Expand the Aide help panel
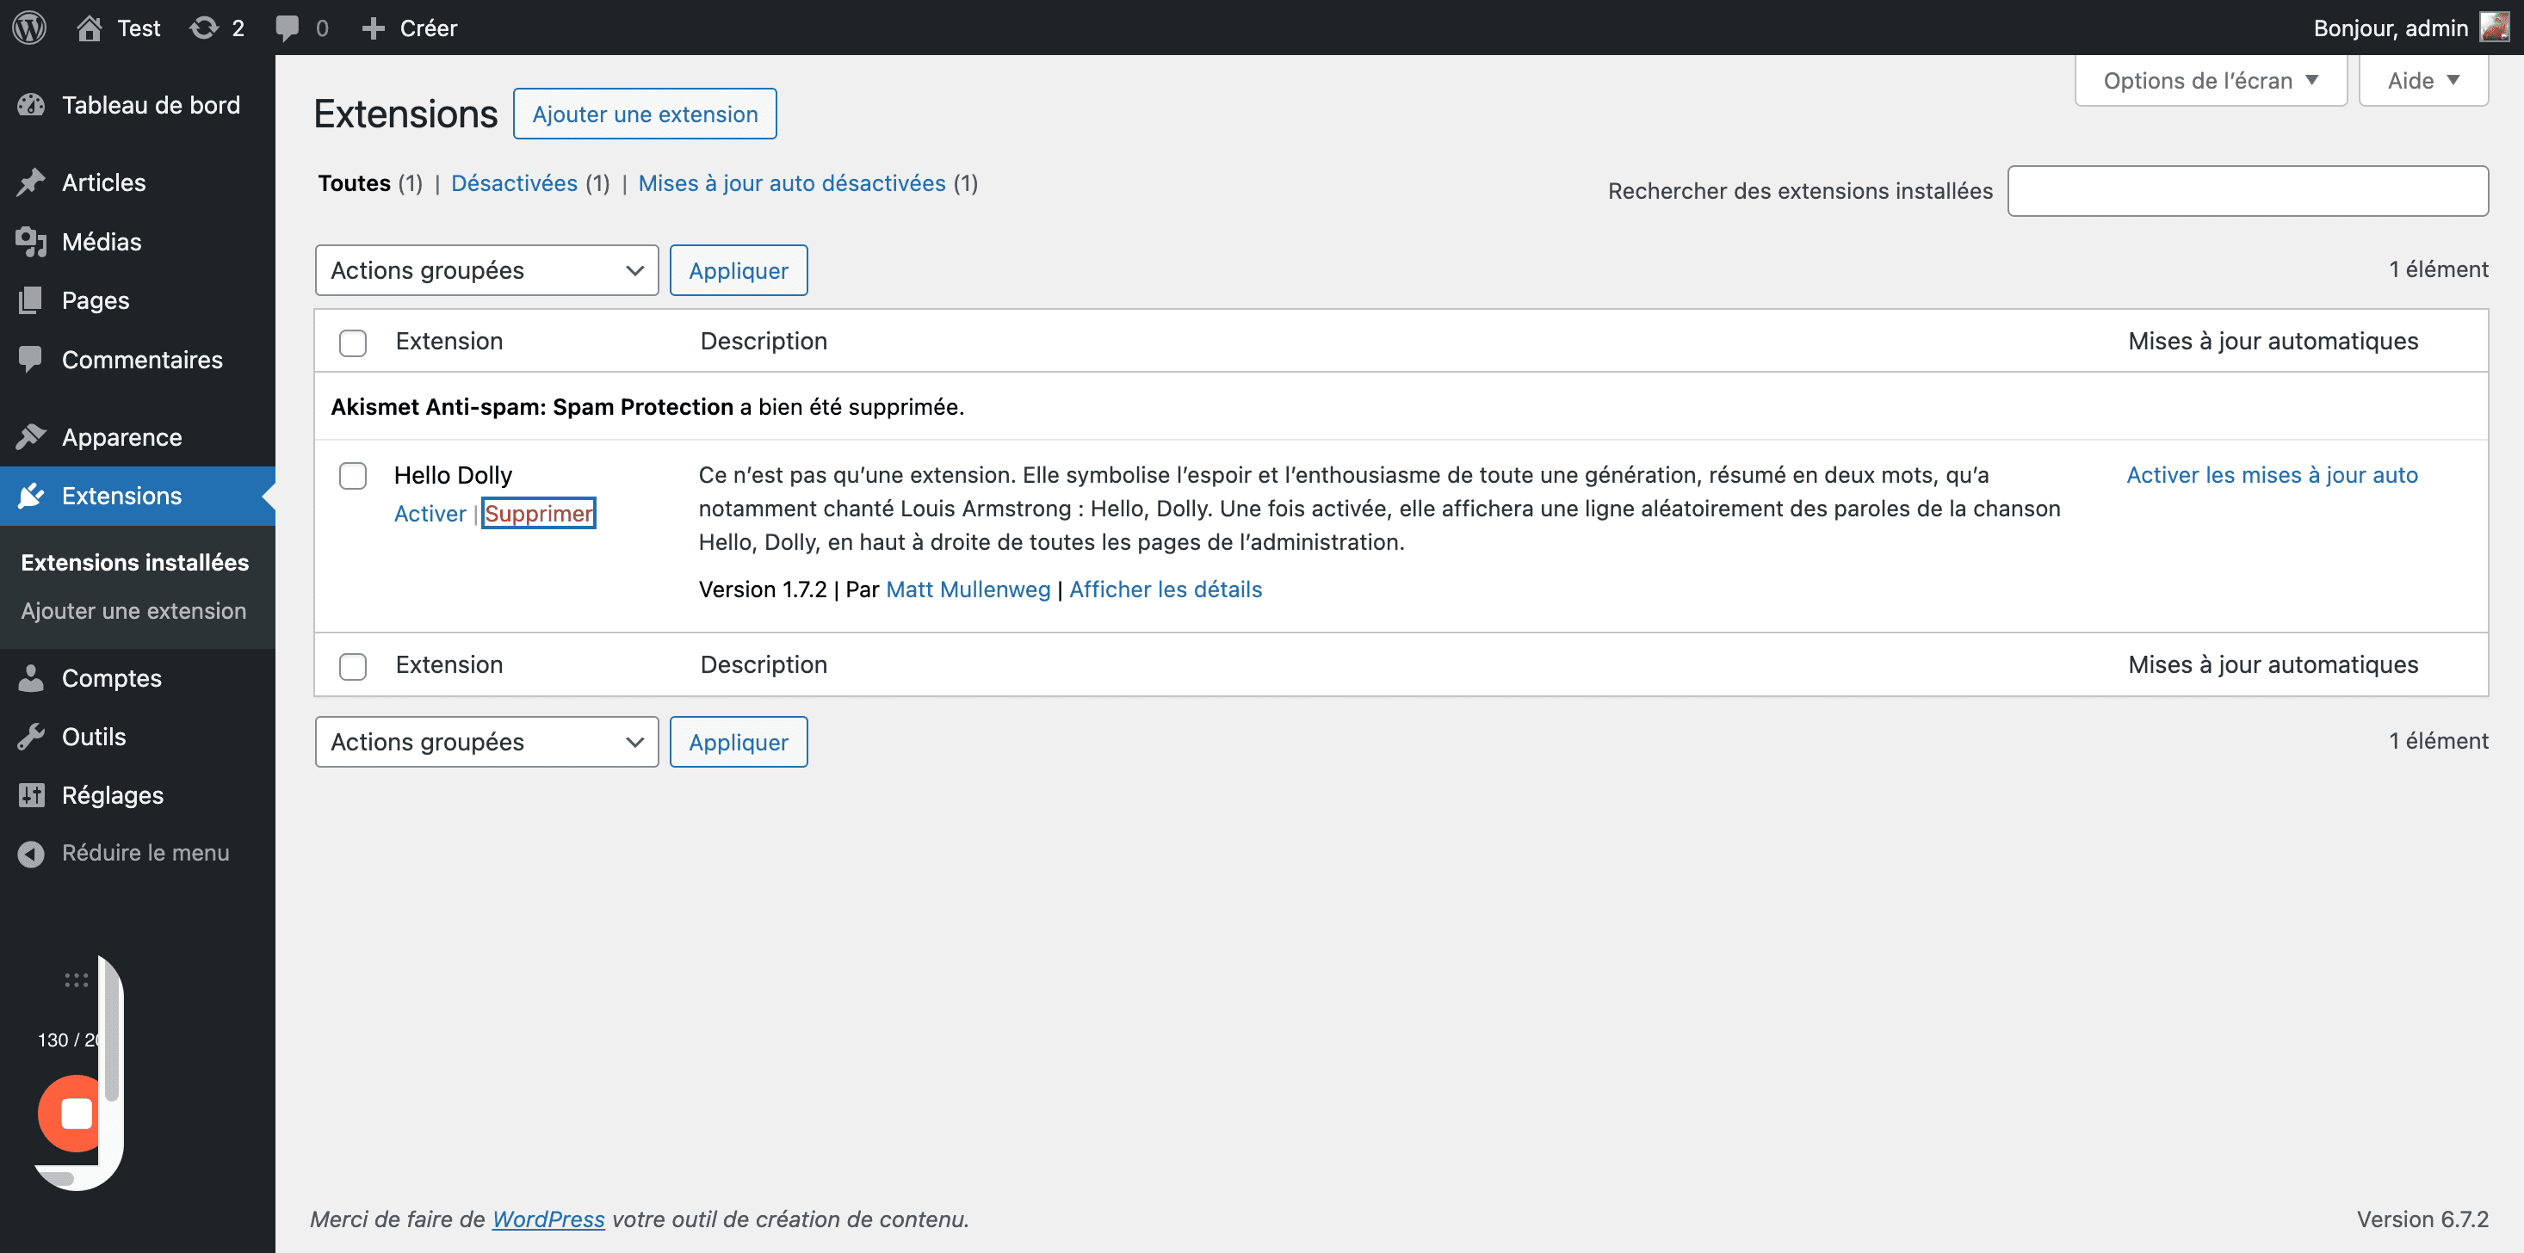The height and width of the screenshot is (1253, 2524). pyautogui.click(x=2423, y=80)
